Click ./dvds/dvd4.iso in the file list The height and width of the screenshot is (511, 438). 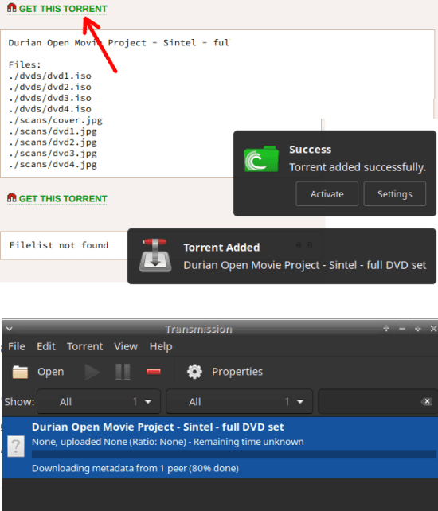50,109
